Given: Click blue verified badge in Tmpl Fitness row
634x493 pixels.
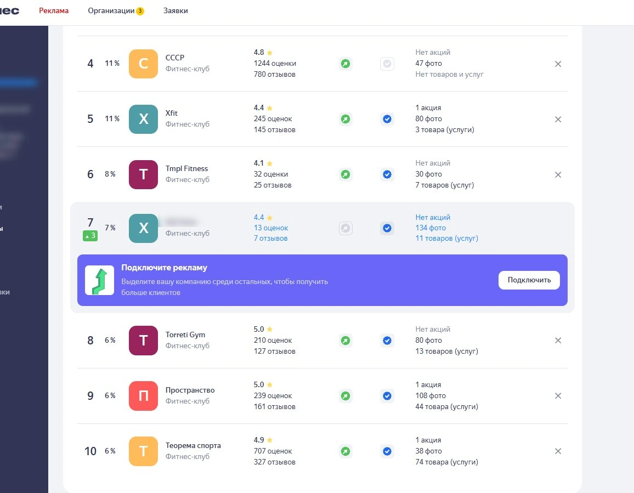Looking at the screenshot, I should 387,175.
